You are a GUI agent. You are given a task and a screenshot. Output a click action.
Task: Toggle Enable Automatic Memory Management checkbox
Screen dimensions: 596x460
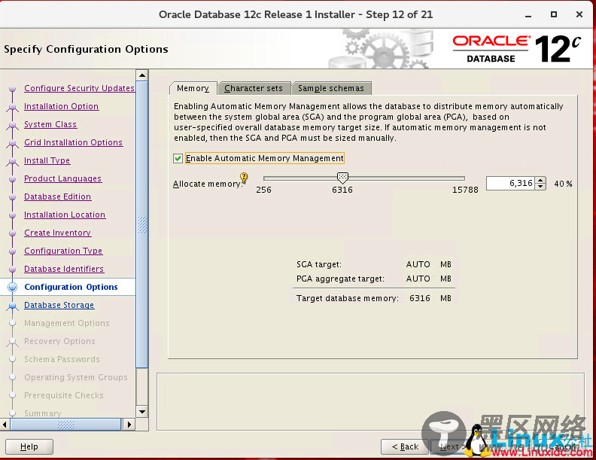(178, 158)
